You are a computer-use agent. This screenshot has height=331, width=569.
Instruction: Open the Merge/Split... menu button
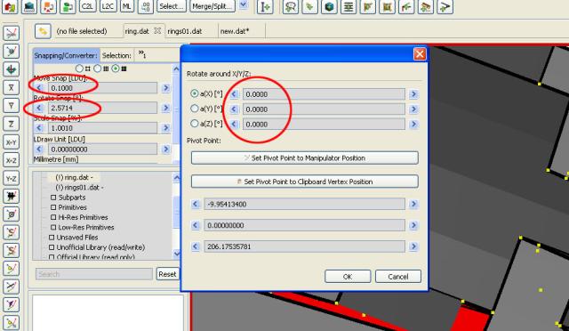[x=212, y=6]
